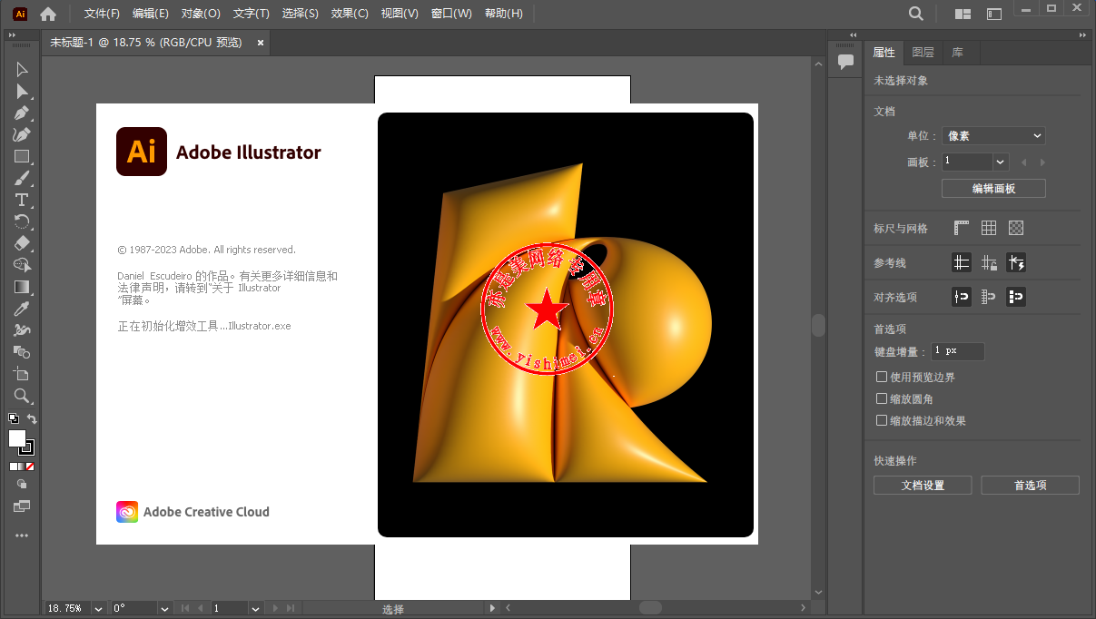Select the Rotate tool

[22, 221]
